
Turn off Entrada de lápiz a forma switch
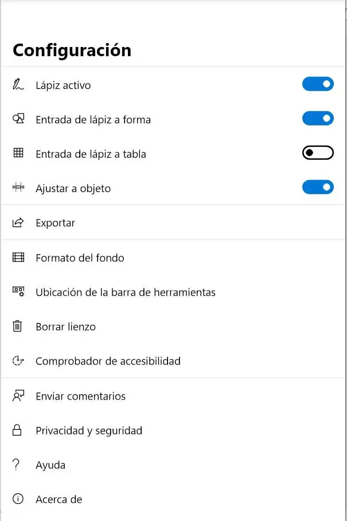pyautogui.click(x=318, y=119)
